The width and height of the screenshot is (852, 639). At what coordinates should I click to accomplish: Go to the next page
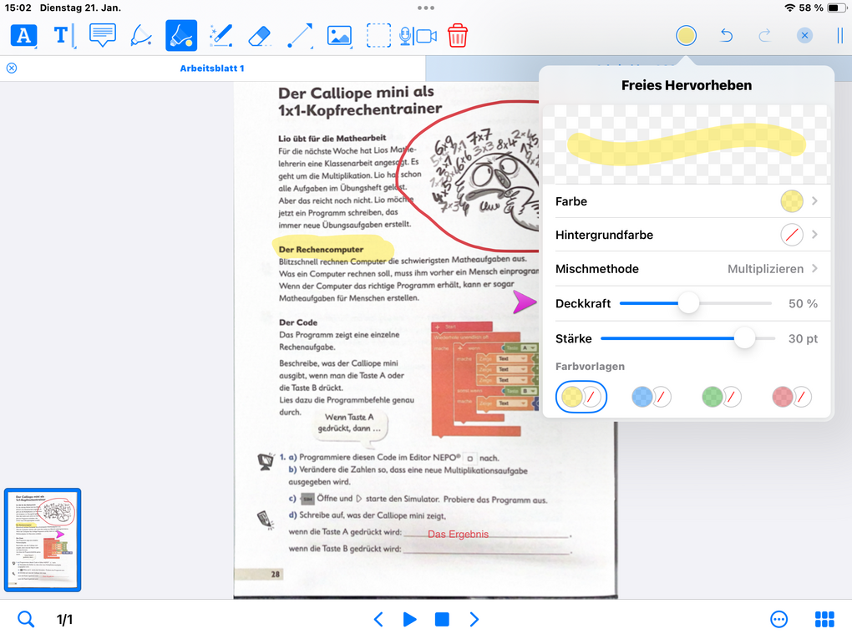(x=474, y=619)
